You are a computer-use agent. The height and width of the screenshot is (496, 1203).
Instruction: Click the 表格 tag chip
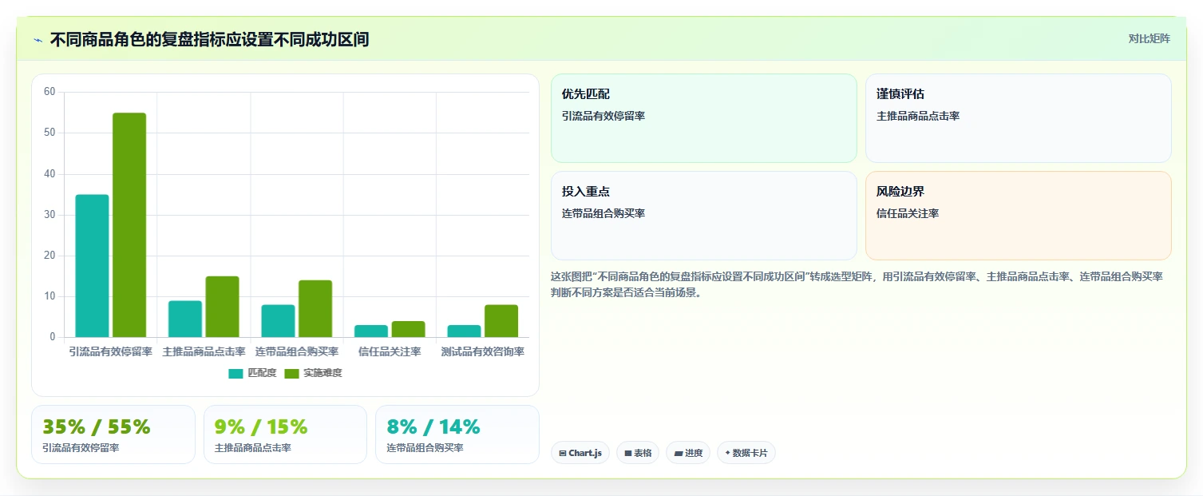pyautogui.click(x=638, y=453)
